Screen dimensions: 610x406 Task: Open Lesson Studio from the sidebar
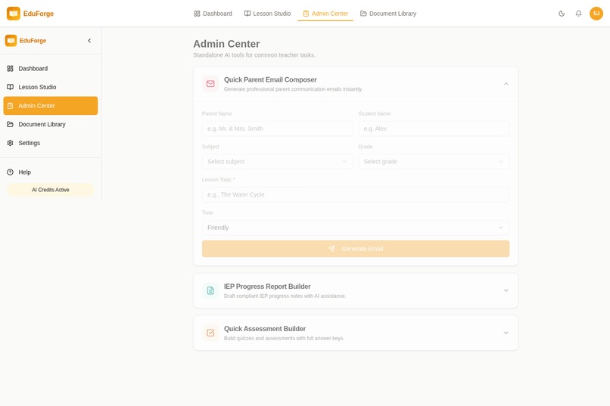[51, 87]
